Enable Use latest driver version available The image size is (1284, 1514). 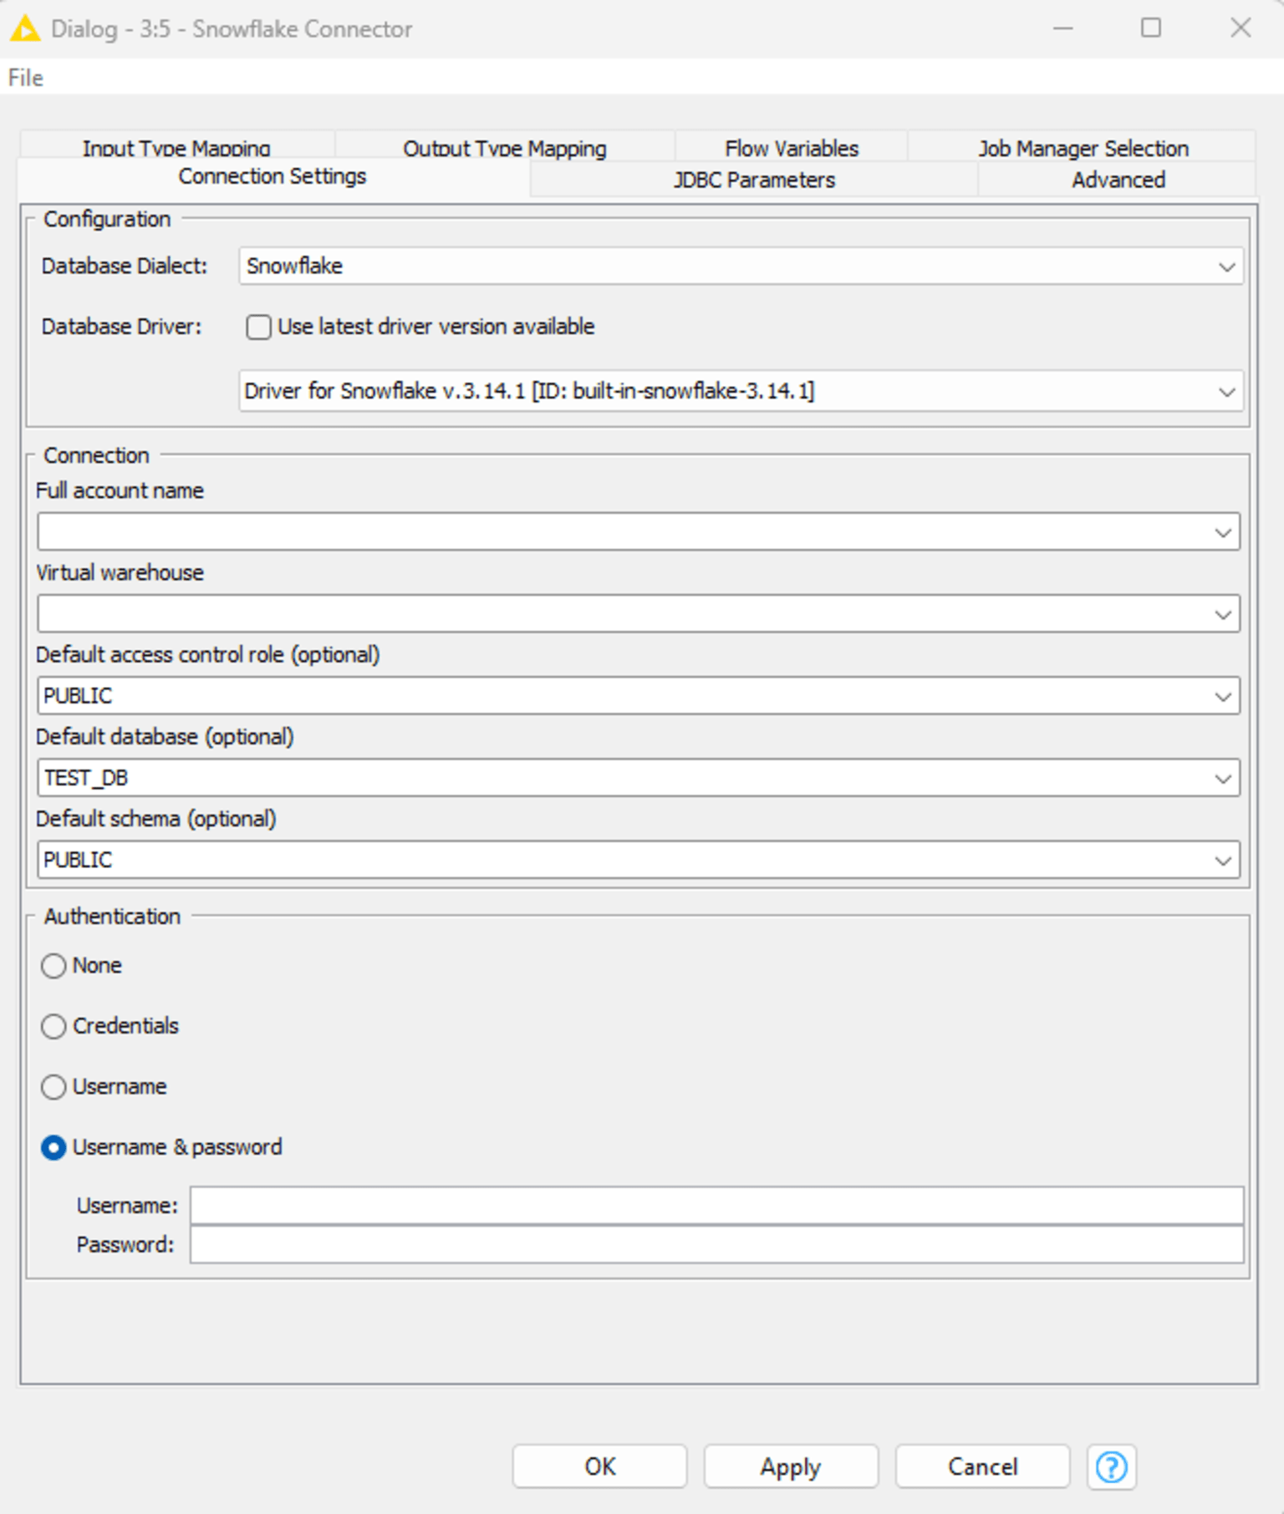pyautogui.click(x=258, y=327)
